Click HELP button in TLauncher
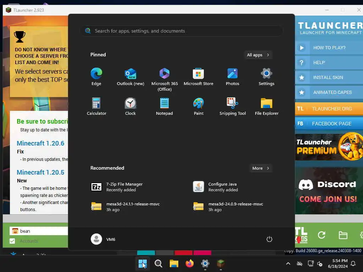The height and width of the screenshot is (272, 363). [x=329, y=62]
